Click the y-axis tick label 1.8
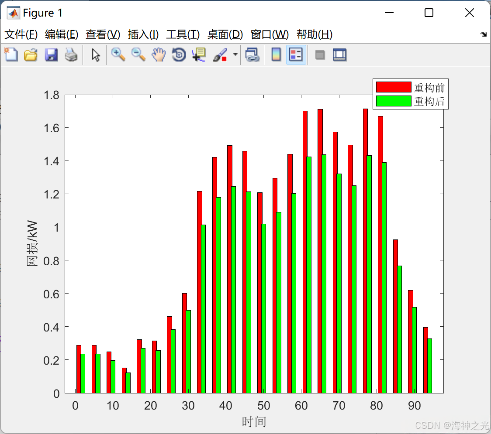 pos(52,95)
